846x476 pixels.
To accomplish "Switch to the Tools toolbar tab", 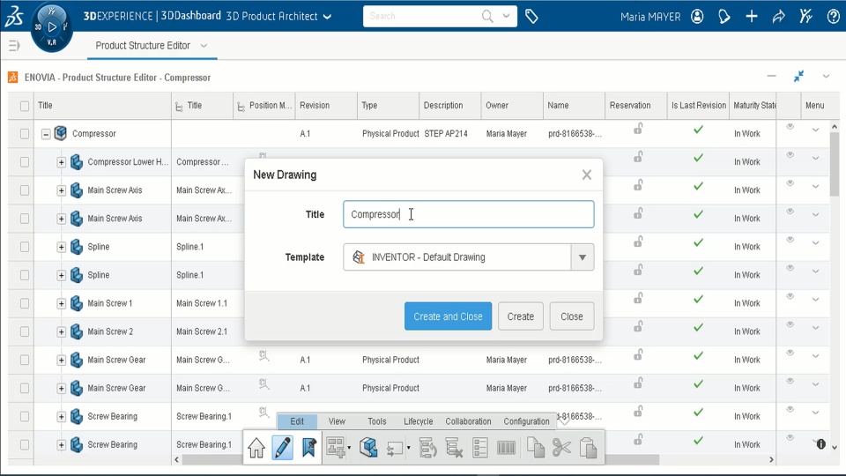I will point(376,421).
